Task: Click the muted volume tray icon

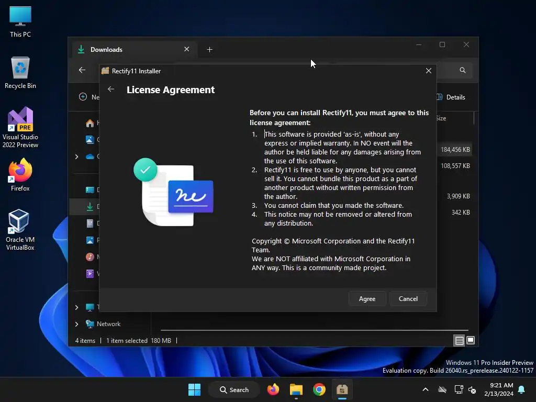Action: click(472, 389)
